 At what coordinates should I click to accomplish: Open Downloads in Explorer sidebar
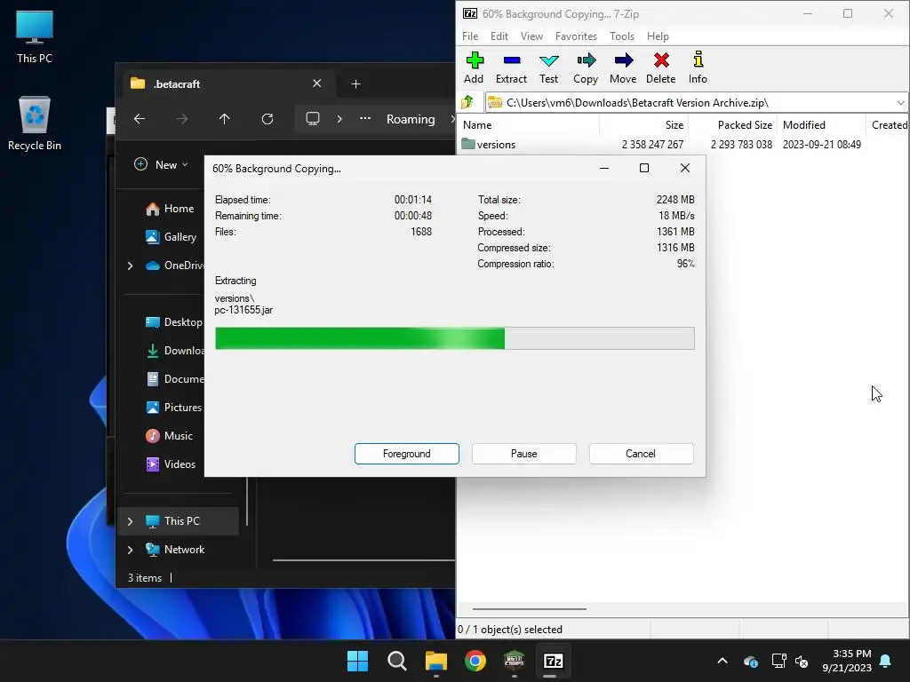click(x=174, y=350)
